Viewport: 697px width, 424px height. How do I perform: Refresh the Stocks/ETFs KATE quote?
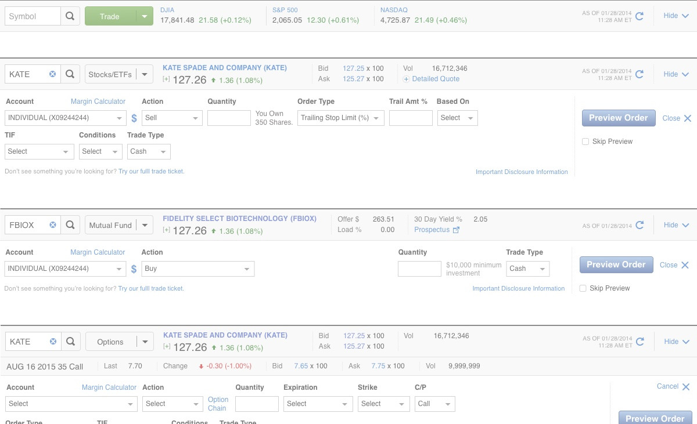click(x=639, y=74)
